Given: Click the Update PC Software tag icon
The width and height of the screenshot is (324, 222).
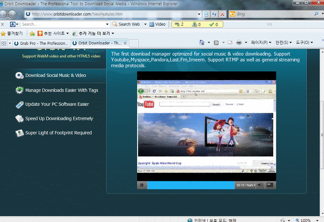Looking at the screenshot, I should 19,105.
